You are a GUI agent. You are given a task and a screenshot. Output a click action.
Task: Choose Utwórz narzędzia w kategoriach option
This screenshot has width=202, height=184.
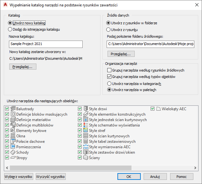point(109,84)
